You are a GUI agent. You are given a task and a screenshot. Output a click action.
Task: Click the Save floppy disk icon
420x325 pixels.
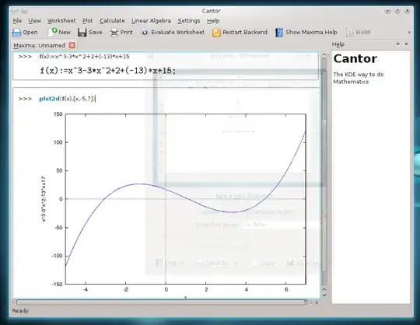pos(82,33)
